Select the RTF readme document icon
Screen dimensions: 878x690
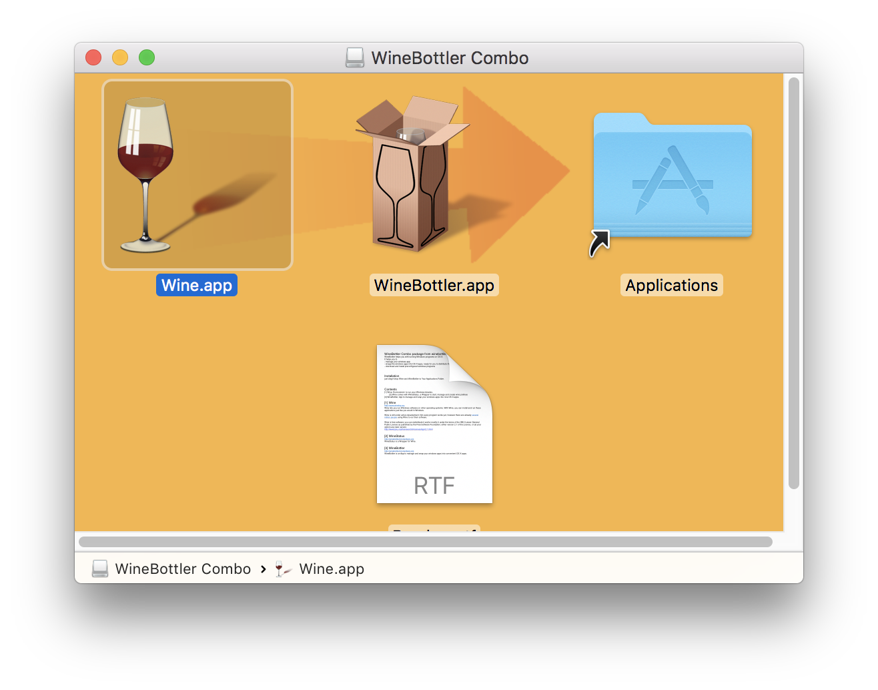[x=434, y=424]
